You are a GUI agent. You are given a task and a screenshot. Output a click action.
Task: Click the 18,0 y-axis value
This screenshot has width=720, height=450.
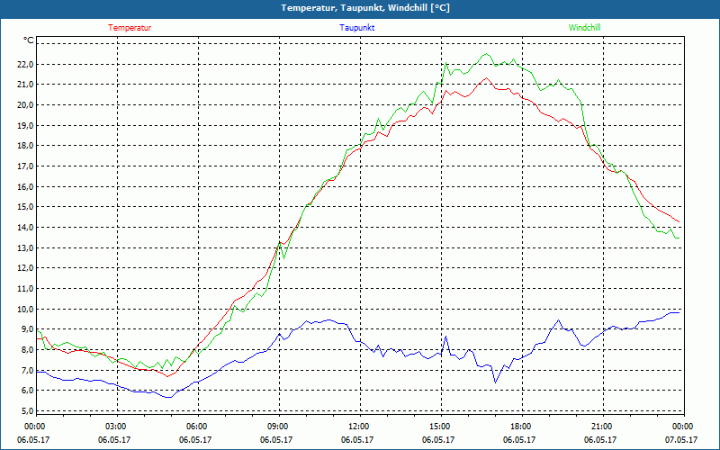click(25, 146)
